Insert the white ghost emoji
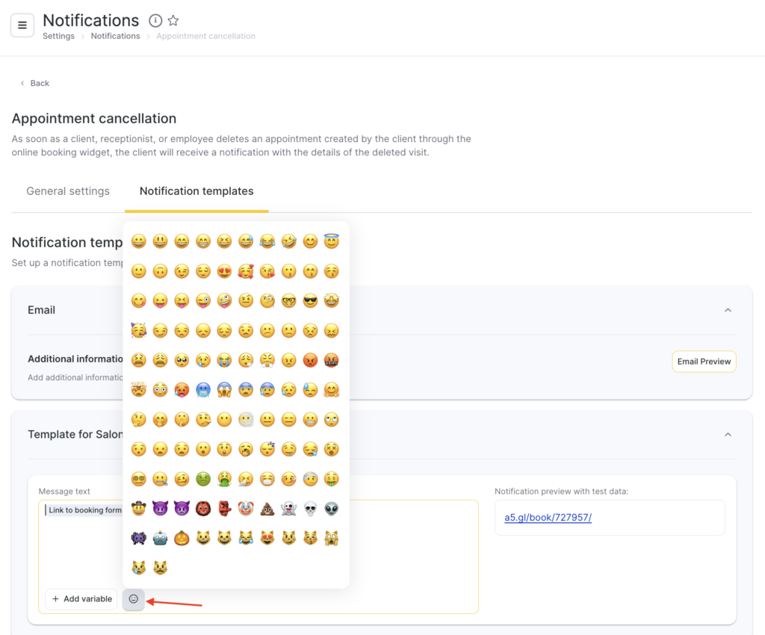The height and width of the screenshot is (635, 765). 288,507
